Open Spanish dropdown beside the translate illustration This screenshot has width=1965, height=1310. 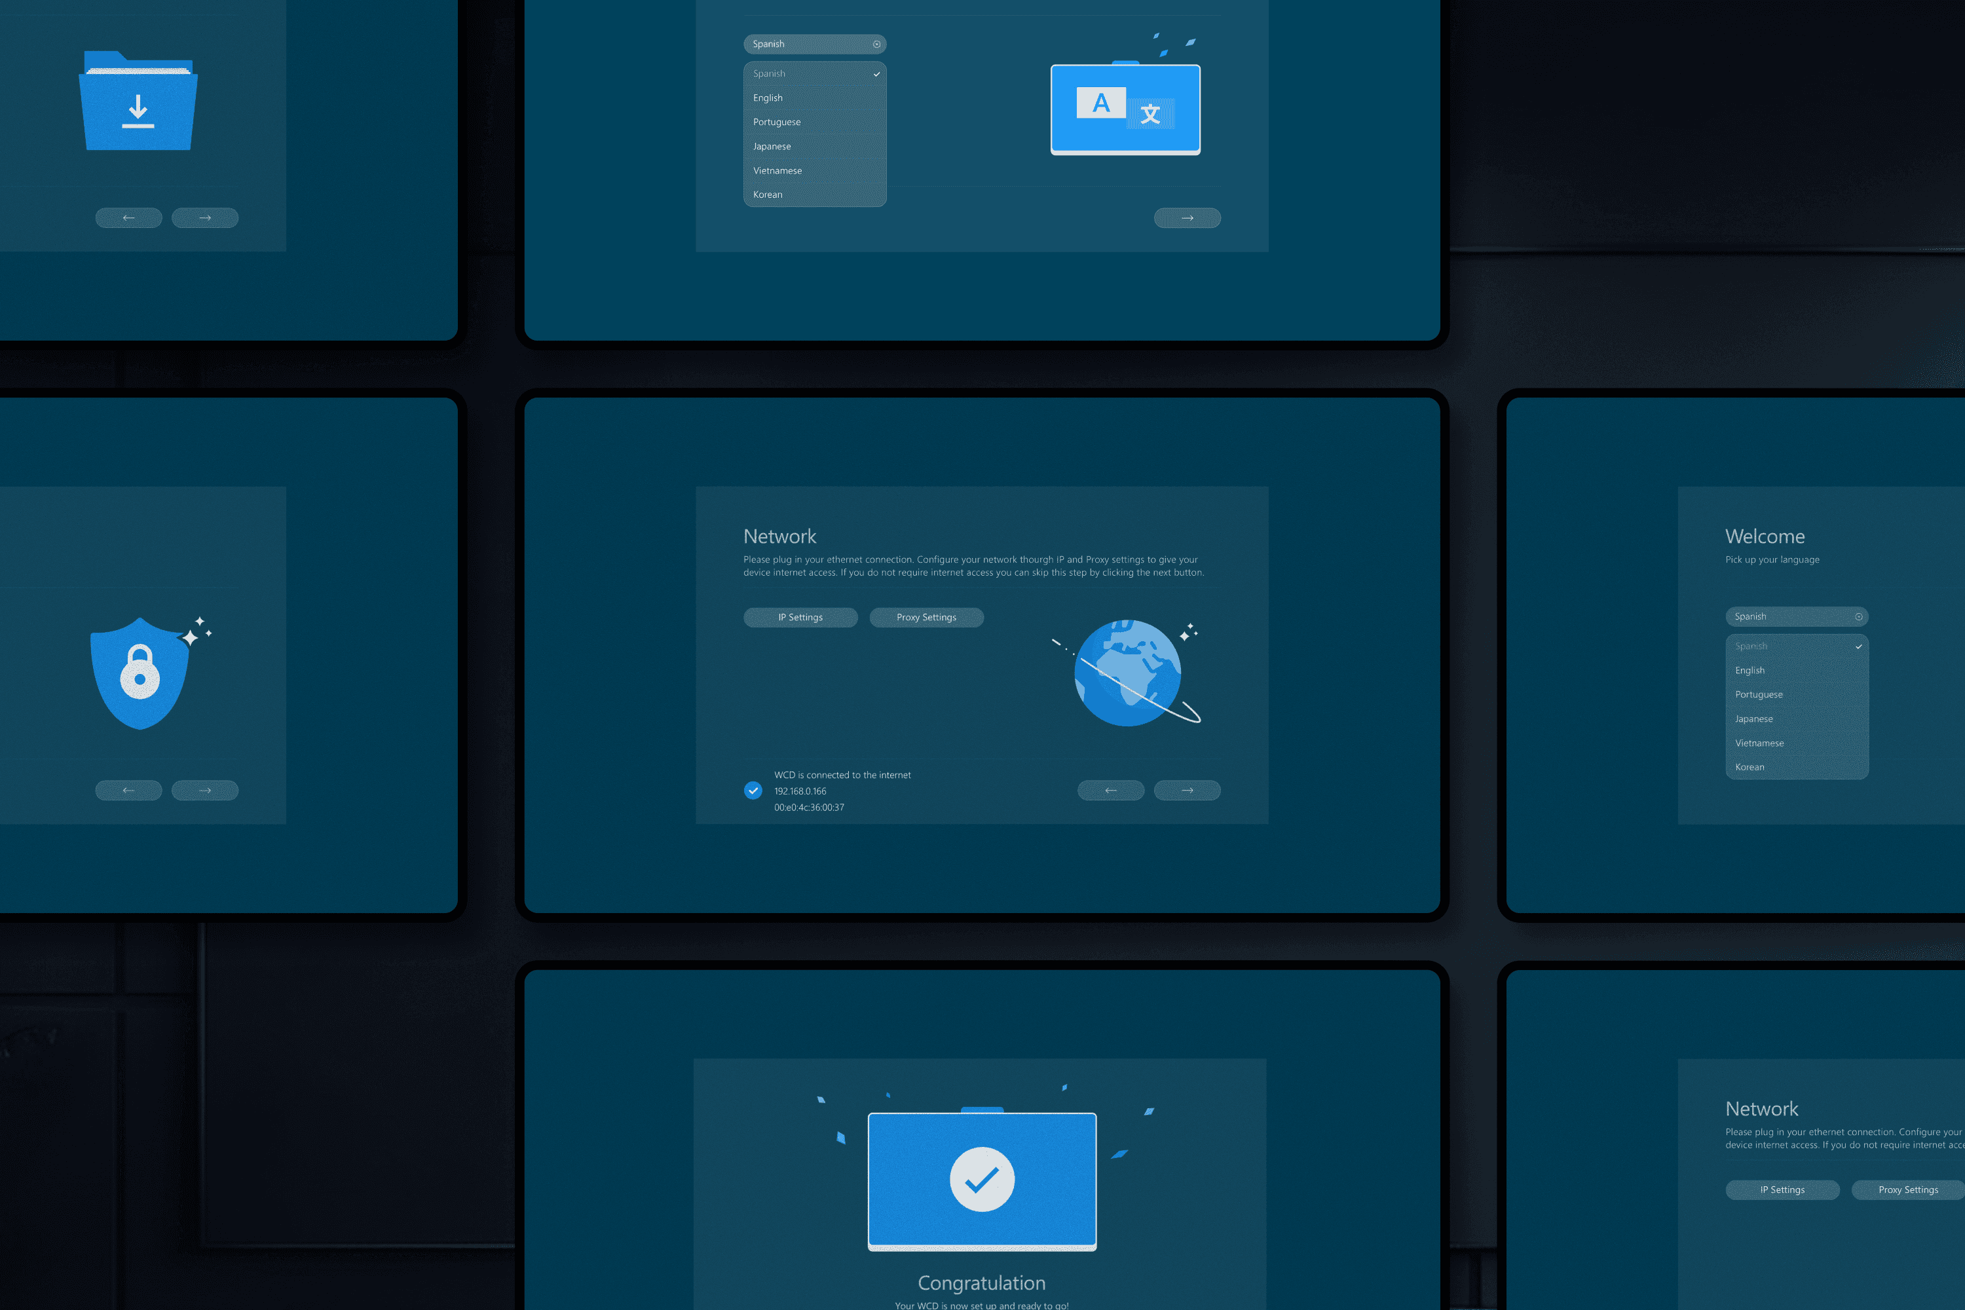[x=815, y=45]
